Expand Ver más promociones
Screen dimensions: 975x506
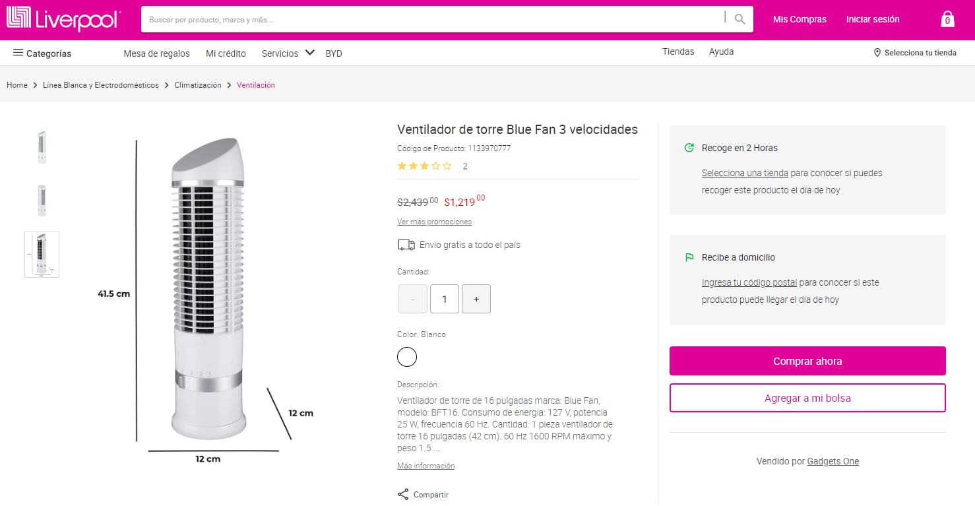click(x=434, y=222)
